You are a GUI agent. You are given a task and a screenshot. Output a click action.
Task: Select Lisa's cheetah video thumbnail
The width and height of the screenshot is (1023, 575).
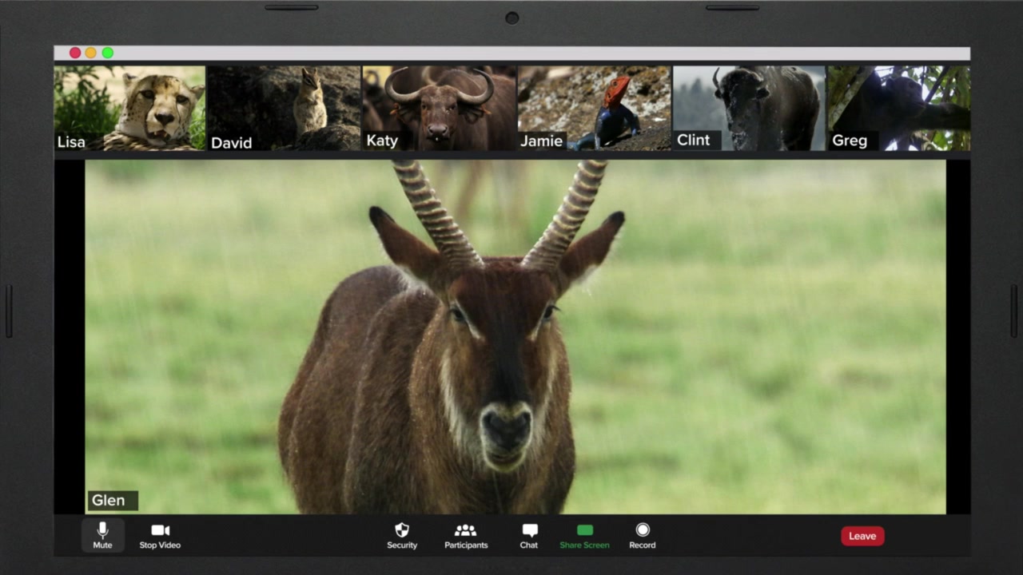click(x=129, y=108)
